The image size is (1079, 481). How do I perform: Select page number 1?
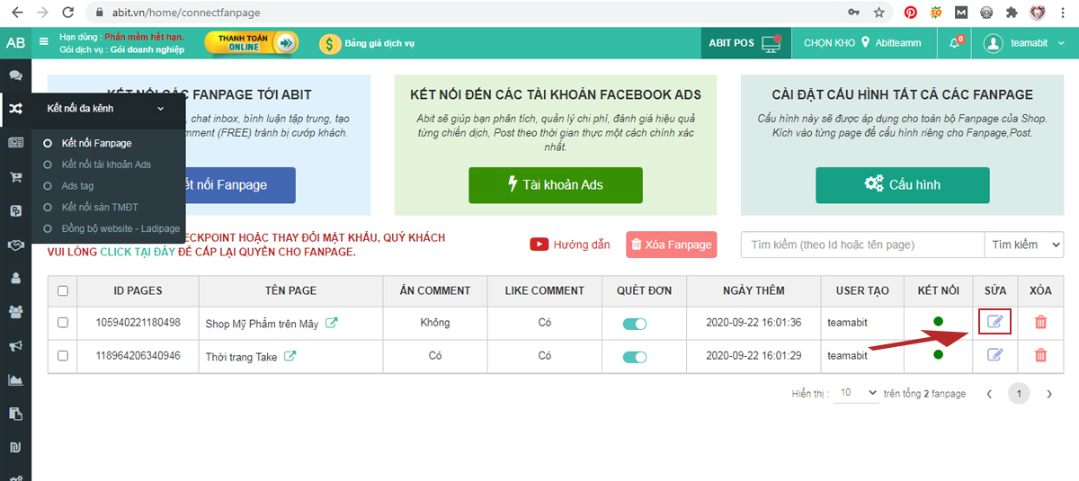pyautogui.click(x=1019, y=394)
